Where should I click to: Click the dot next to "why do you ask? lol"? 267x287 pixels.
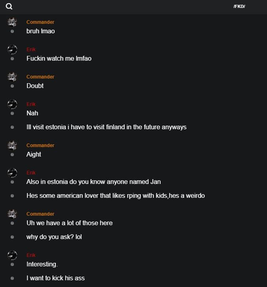point(12,237)
